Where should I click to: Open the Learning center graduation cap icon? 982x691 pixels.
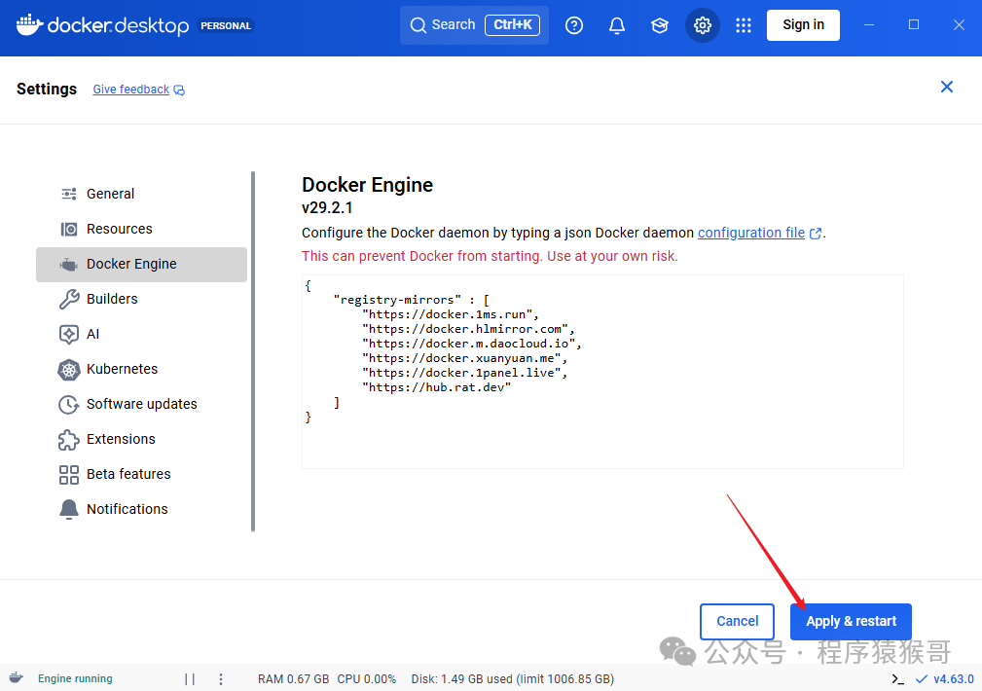click(660, 25)
